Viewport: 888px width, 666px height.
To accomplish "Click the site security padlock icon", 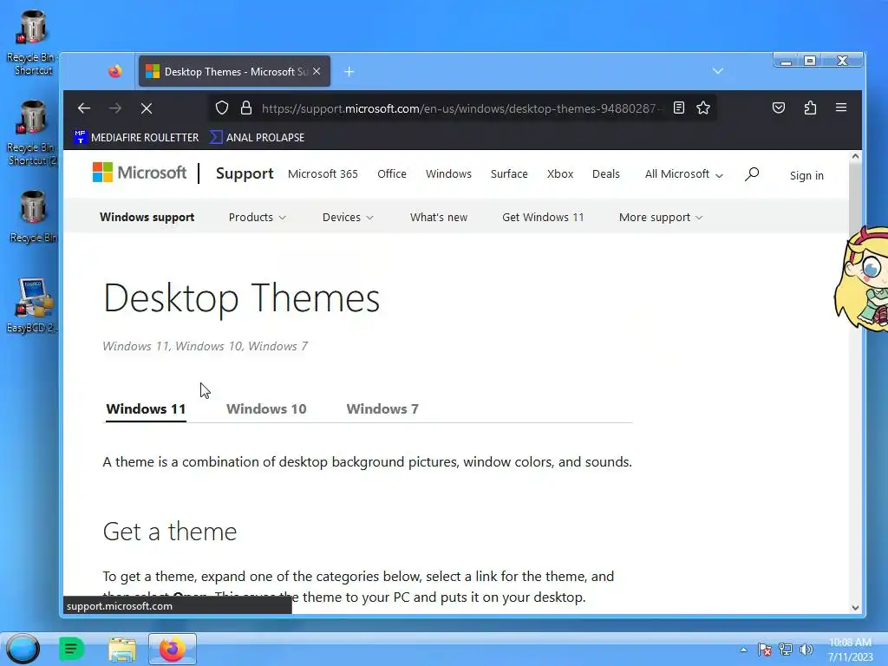I will (245, 108).
